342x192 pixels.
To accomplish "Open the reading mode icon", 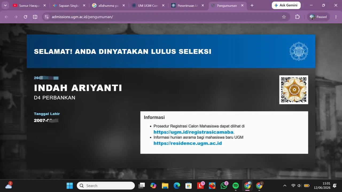I will point(35,17).
